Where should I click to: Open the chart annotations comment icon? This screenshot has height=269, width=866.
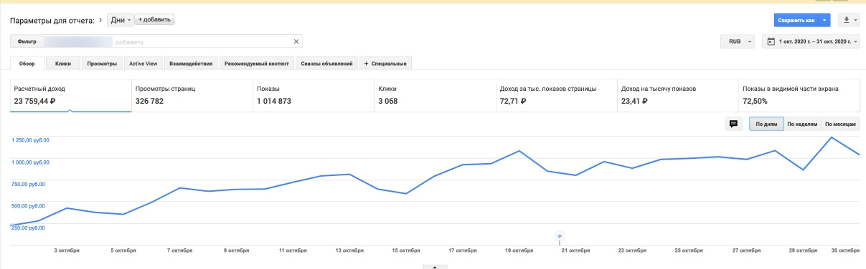[x=733, y=124]
